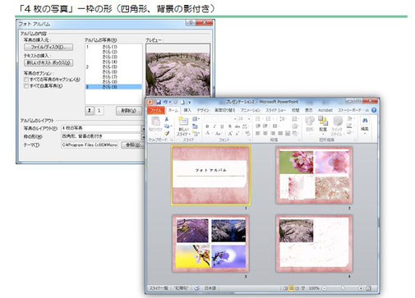
Task: Click the spell check icon in status bar
Action: coord(196,288)
